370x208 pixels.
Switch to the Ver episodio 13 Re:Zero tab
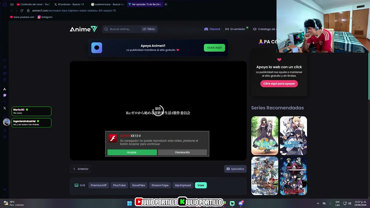(145, 4)
